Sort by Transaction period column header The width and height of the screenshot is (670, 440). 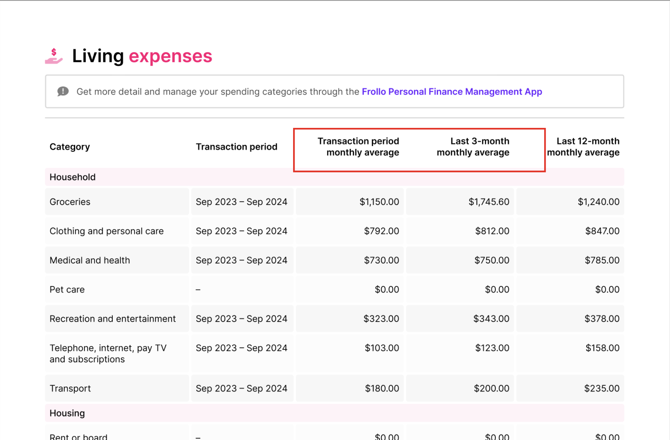tap(236, 147)
